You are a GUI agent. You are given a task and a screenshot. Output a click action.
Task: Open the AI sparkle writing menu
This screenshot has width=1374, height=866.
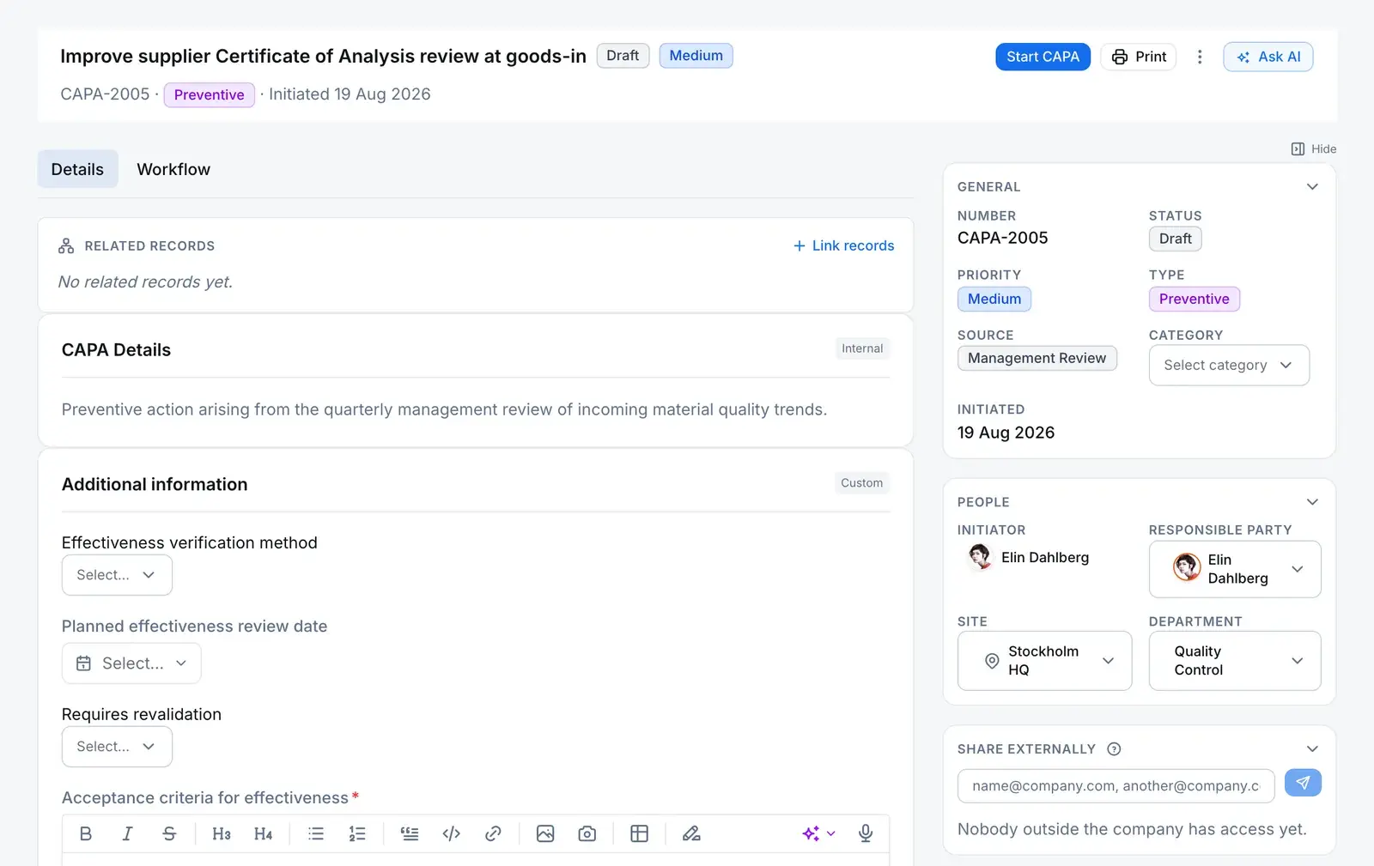pyautogui.click(x=818, y=833)
